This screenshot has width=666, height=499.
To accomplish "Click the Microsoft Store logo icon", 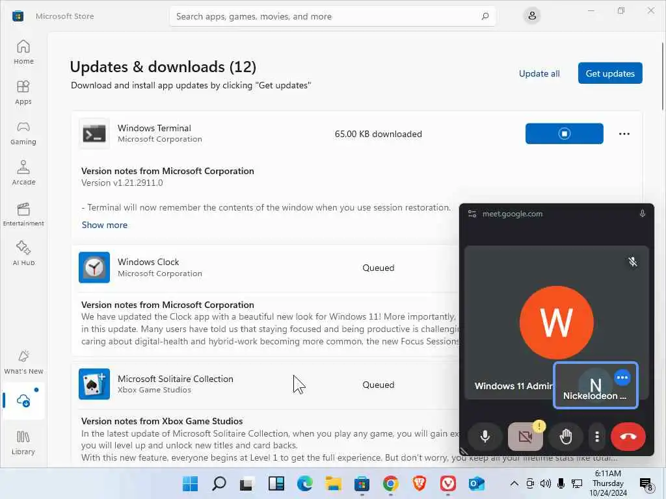I will 18,16.
